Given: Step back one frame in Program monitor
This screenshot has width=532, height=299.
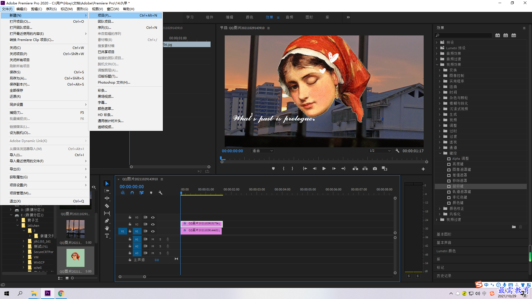Looking at the screenshot, I should (x=314, y=169).
